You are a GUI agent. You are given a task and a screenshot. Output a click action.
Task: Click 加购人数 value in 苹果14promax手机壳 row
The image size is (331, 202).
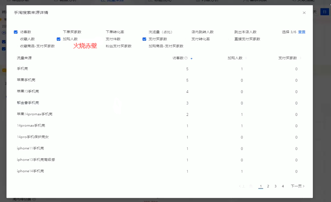242,114
